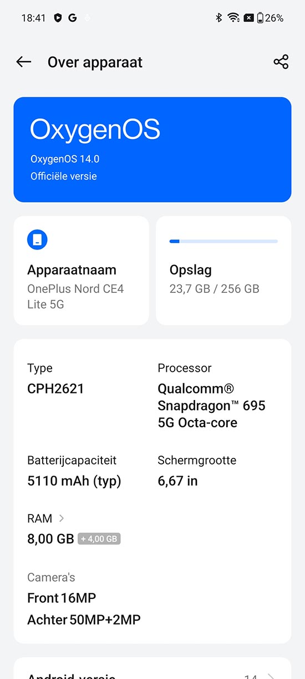Tap the Bluetooth status icon
The image size is (305, 679).
click(219, 18)
